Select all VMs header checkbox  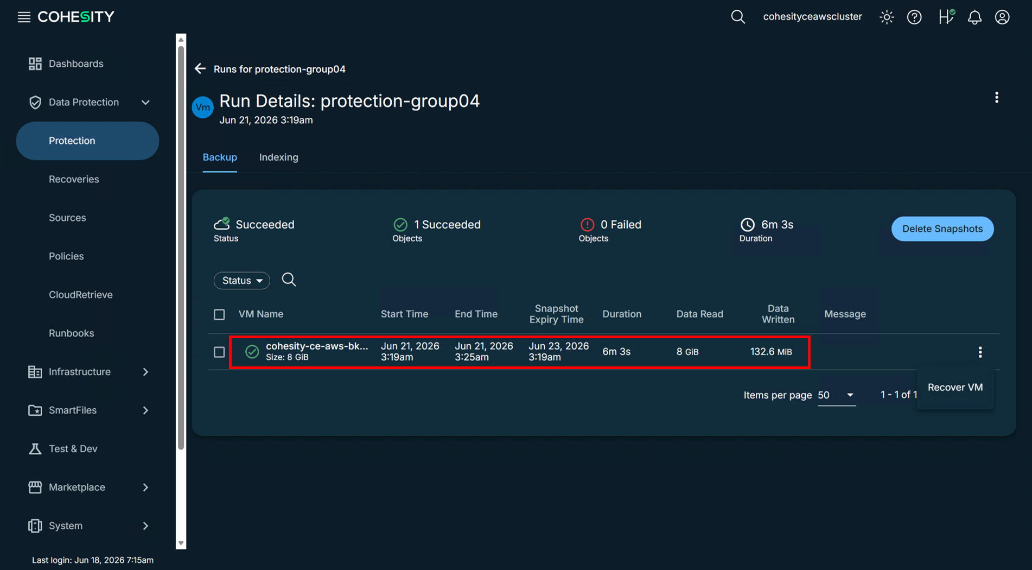point(219,314)
